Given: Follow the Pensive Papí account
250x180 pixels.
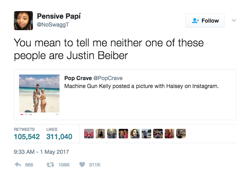Looking at the screenshot, I should 205,21.
